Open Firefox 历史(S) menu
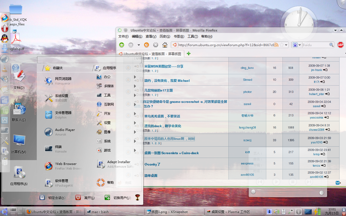This screenshot has height=216, width=346. pyautogui.click(x=165, y=36)
